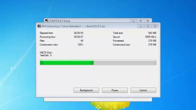Screen dimensions: 196x110
Task: Close the 7-Zip extracting window
Action: [155, 26]
